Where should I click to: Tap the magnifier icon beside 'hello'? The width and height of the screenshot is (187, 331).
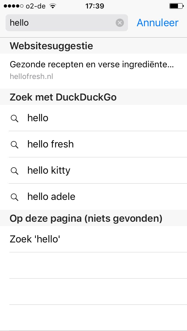[x=14, y=118]
